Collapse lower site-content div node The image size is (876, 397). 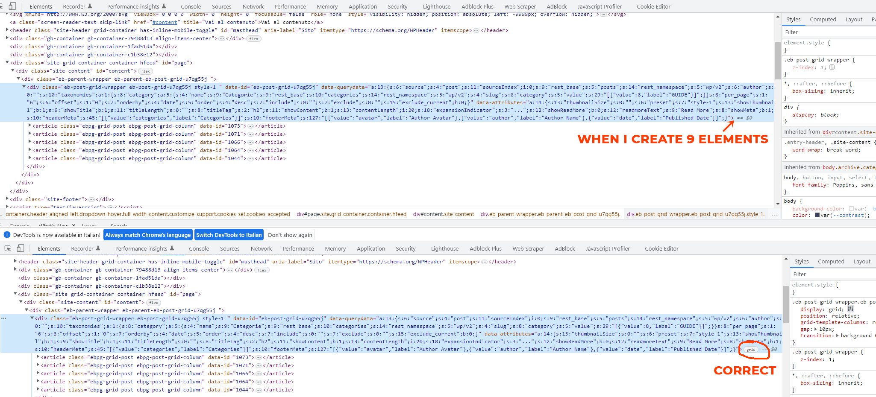click(21, 302)
